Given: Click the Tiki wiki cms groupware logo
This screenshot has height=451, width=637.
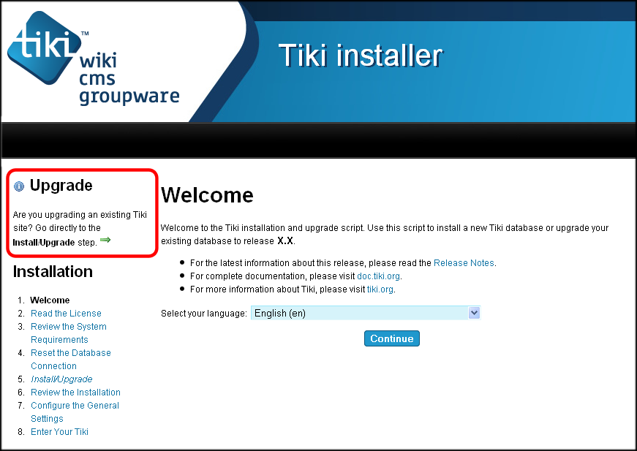Looking at the screenshot, I should pos(93,59).
